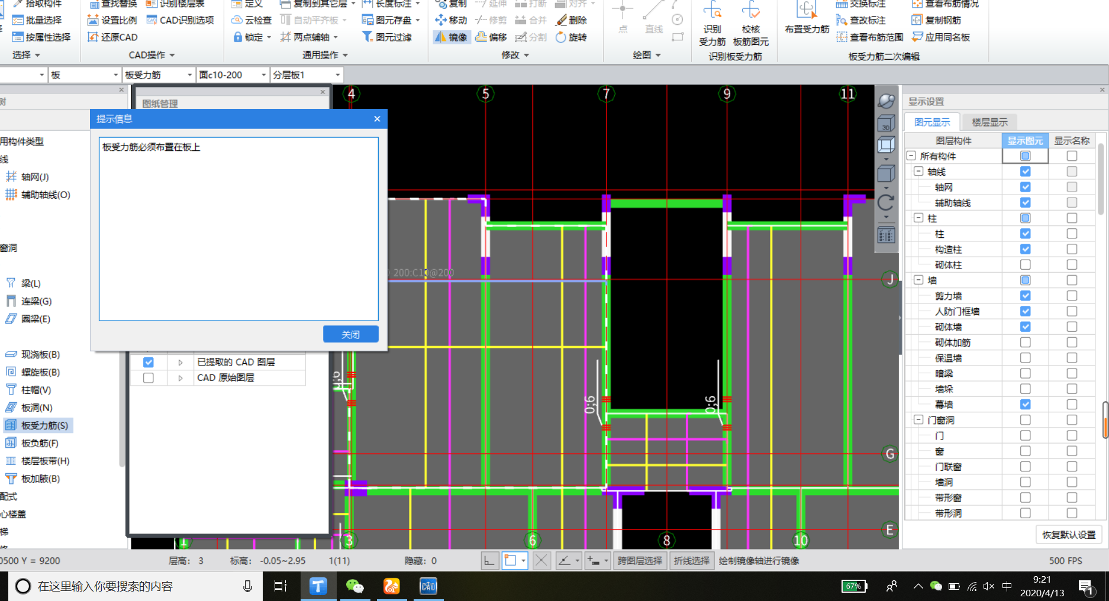Screen dimensions: 1109x601
Task: Open the CAD app on the taskbar
Action: 428,586
